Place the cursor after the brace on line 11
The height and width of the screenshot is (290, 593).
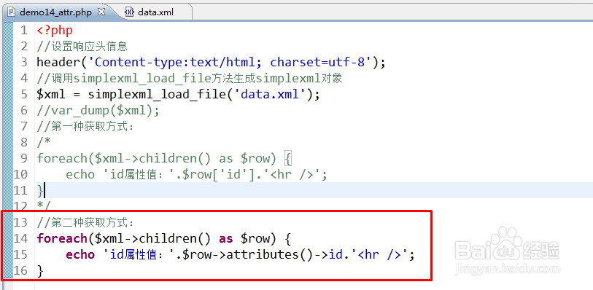(44, 190)
